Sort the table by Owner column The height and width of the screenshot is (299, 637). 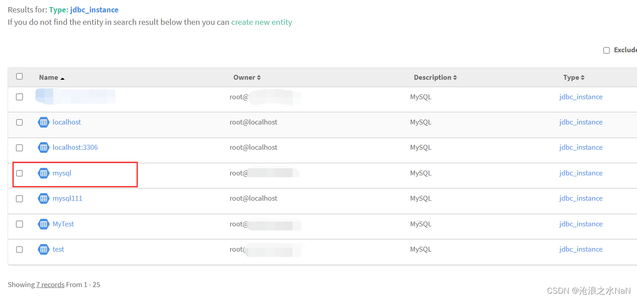pyautogui.click(x=247, y=77)
